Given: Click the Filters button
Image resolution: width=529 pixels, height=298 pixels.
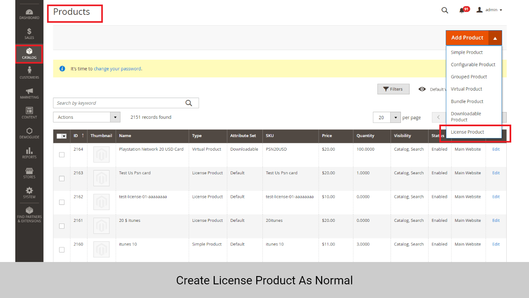Looking at the screenshot, I should 393,89.
